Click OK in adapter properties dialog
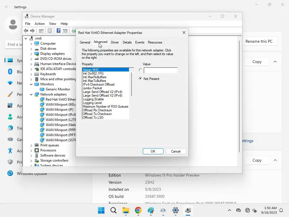Image resolution: width=289 pixels, height=217 pixels. [x=153, y=151]
